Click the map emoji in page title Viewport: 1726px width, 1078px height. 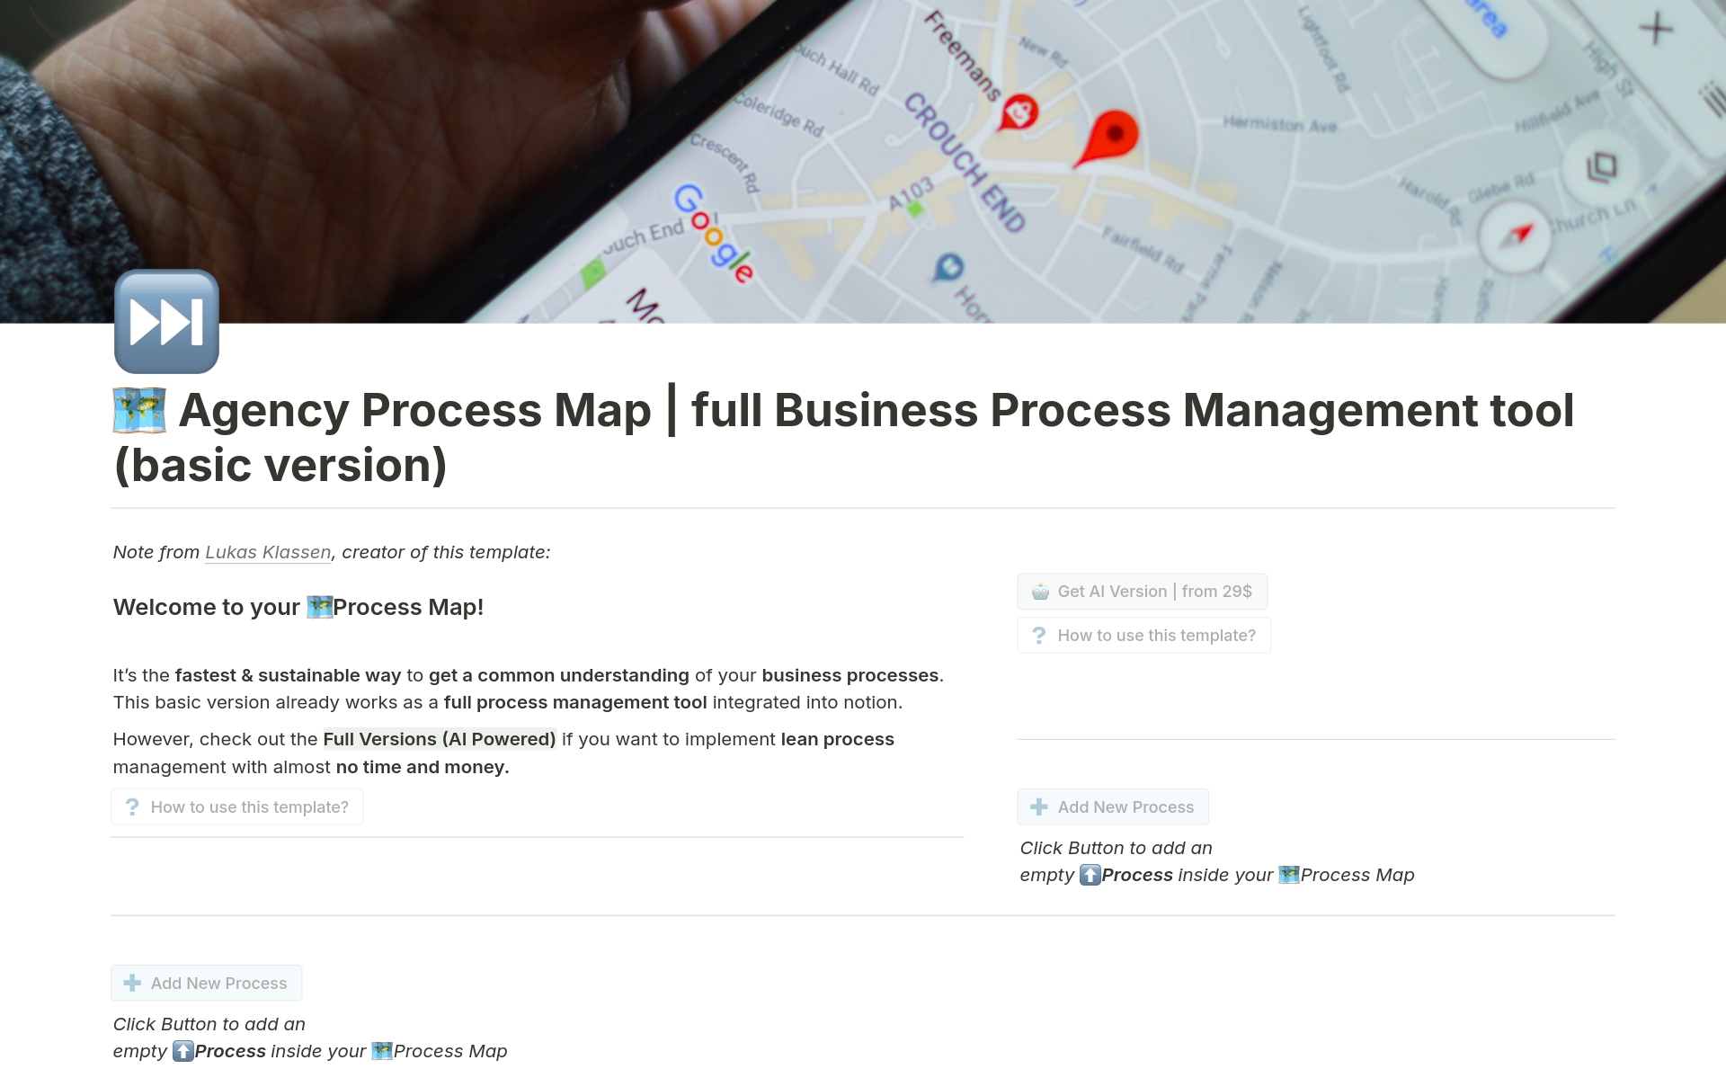click(x=139, y=410)
